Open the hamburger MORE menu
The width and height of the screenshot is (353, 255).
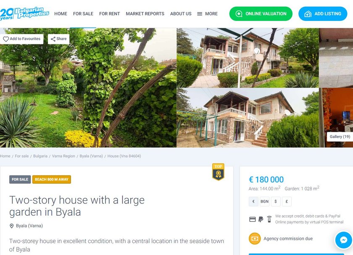207,14
